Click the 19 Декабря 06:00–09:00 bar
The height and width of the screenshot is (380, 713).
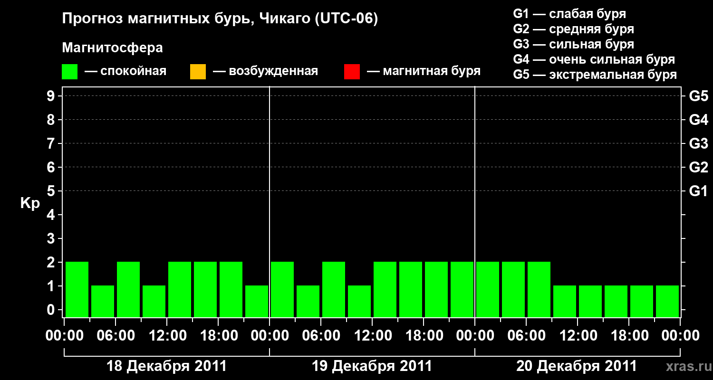(x=334, y=289)
